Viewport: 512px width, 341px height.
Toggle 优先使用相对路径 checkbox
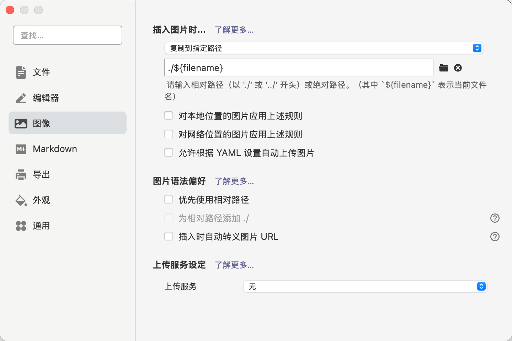click(x=169, y=200)
